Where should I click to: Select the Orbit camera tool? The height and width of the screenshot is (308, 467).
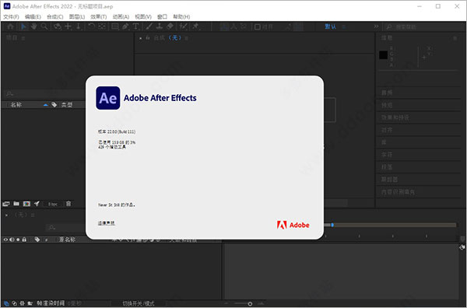(x=57, y=26)
